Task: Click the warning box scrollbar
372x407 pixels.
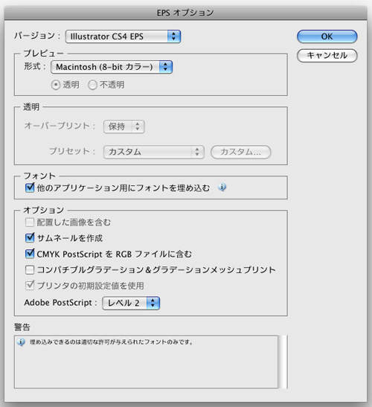Action: (283, 362)
